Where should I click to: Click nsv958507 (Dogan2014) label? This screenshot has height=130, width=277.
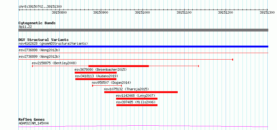point(111,83)
